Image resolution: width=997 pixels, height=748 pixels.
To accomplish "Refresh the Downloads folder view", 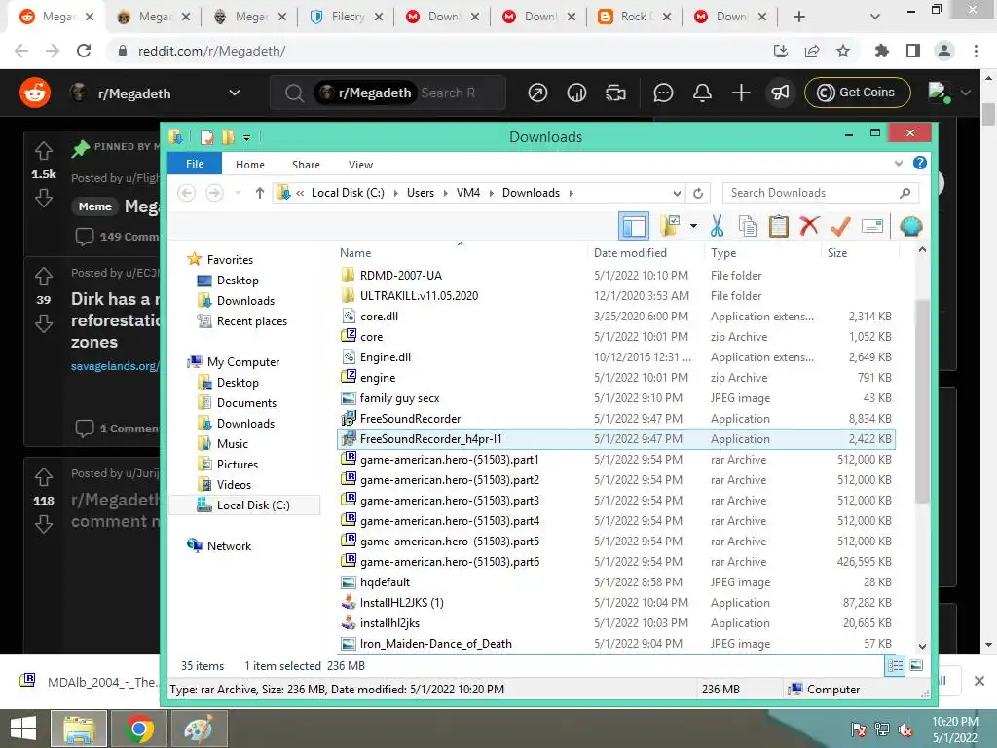I will tap(698, 193).
